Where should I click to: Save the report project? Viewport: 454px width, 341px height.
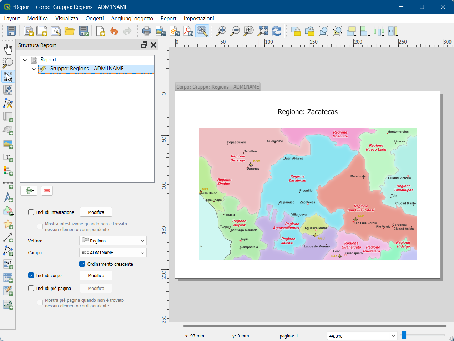coord(11,31)
